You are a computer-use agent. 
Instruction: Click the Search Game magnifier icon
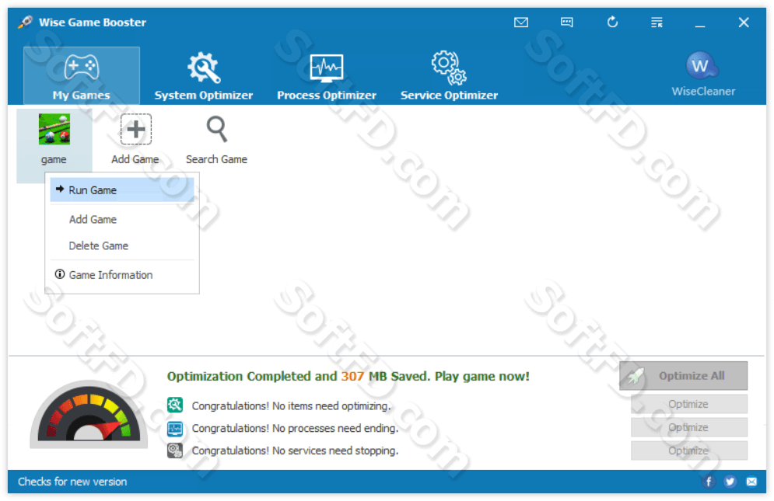coord(217,129)
